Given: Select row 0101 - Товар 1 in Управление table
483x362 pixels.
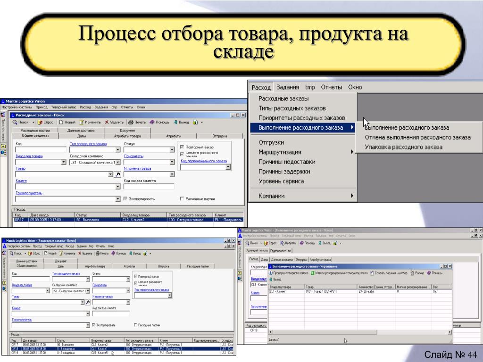Looking at the screenshot, I should pyautogui.click(x=360, y=291).
